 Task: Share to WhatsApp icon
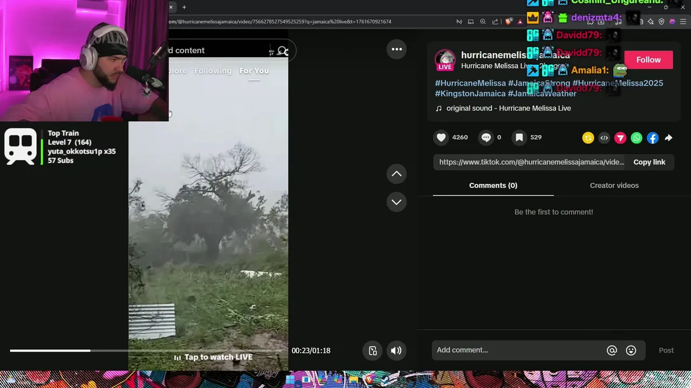click(x=636, y=138)
